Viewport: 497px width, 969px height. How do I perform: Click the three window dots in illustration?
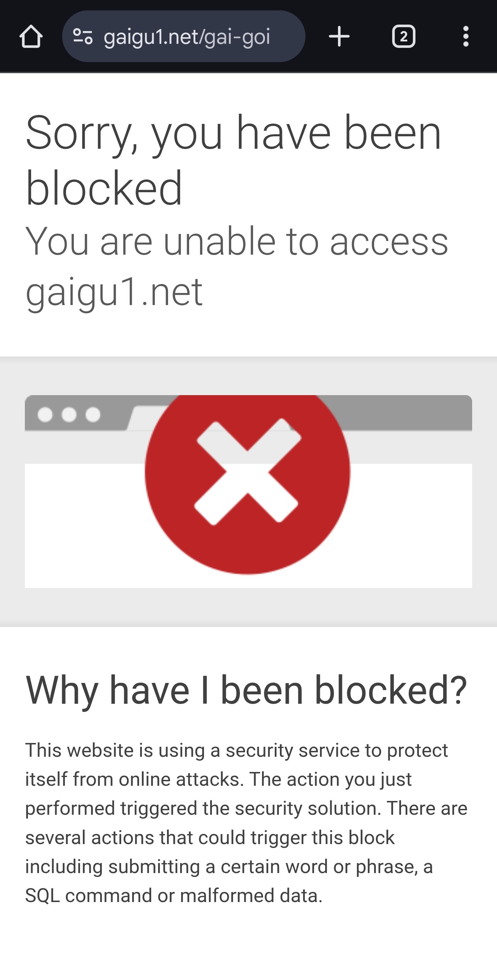[69, 414]
